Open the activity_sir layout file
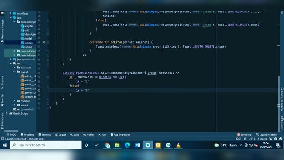284x160 pixels. pyautogui.click(x=28, y=88)
